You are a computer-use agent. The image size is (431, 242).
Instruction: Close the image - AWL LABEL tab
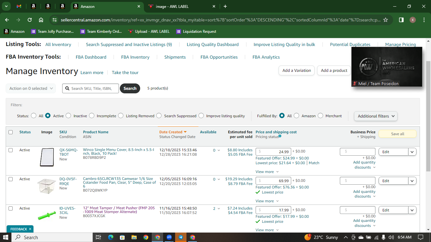tap(214, 6)
